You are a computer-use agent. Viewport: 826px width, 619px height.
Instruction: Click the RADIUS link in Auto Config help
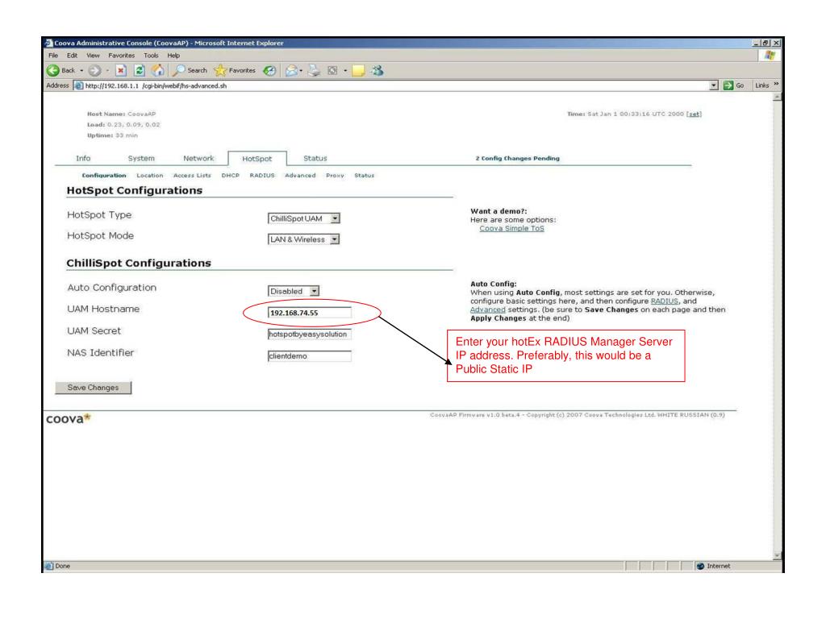pos(665,301)
